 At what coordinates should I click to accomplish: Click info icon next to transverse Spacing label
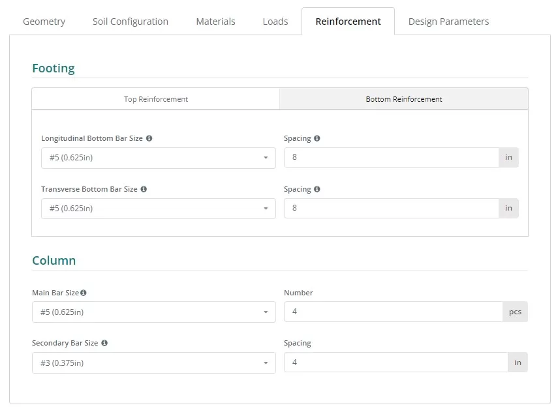click(317, 189)
